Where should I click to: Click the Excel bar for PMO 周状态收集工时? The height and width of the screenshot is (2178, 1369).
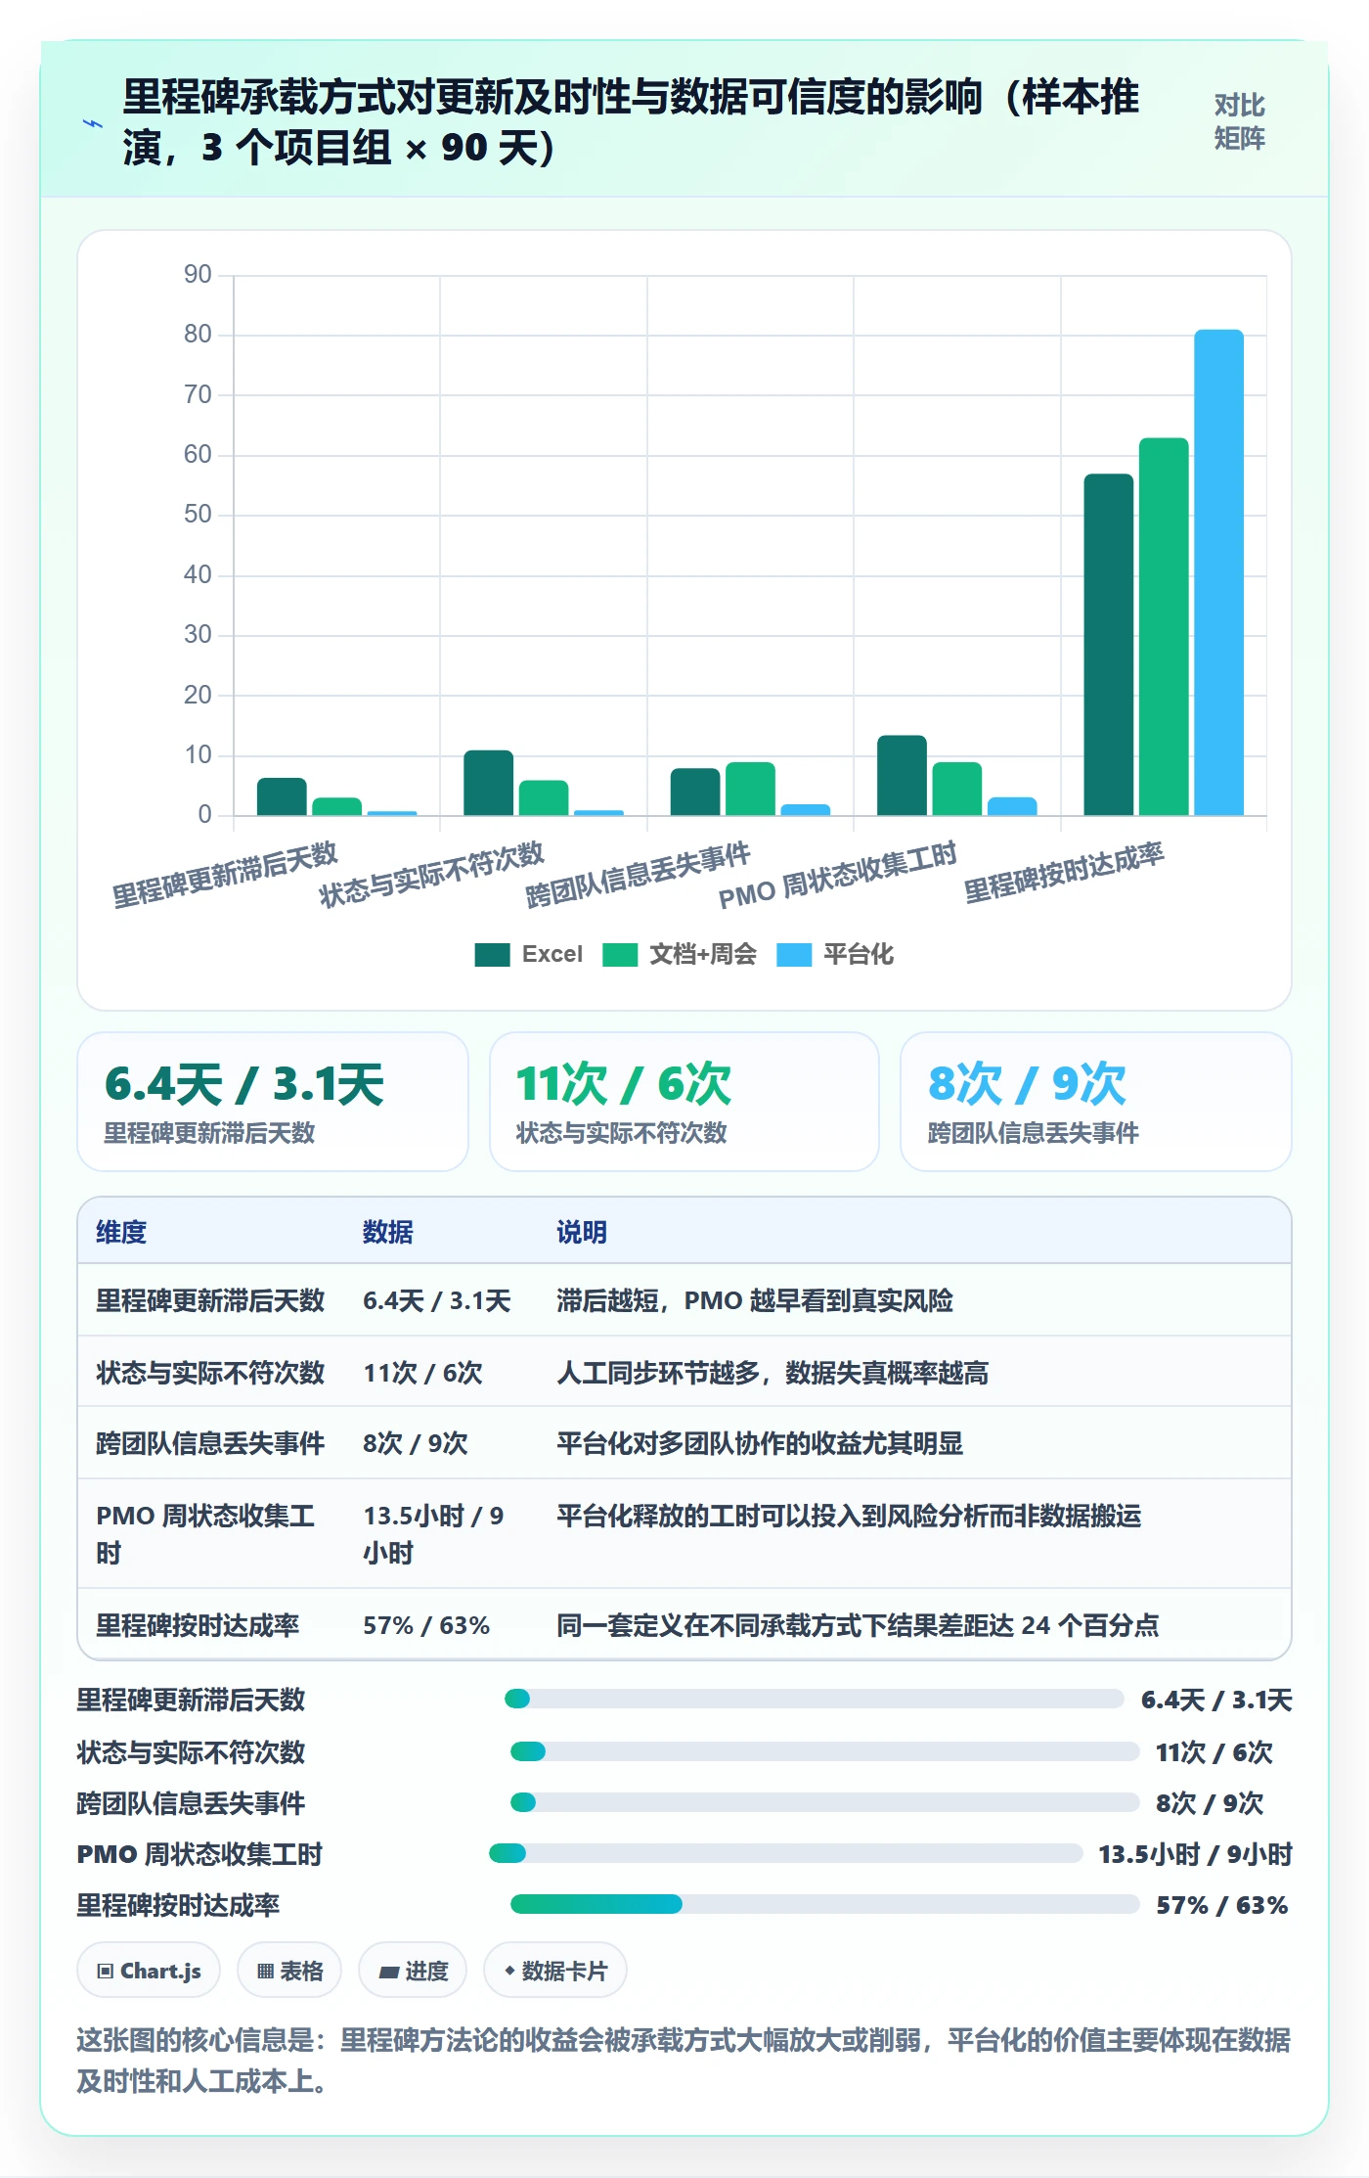902,775
